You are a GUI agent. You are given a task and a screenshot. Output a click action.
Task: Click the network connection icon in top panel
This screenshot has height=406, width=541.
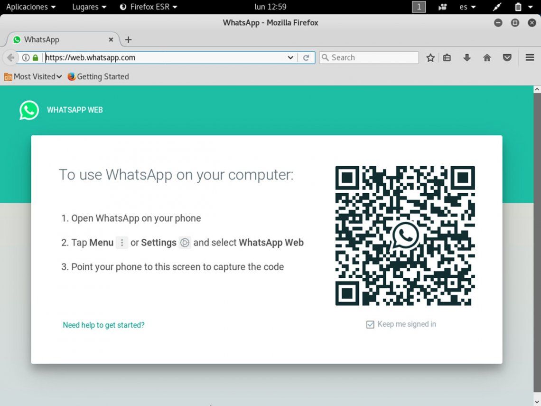click(x=497, y=7)
